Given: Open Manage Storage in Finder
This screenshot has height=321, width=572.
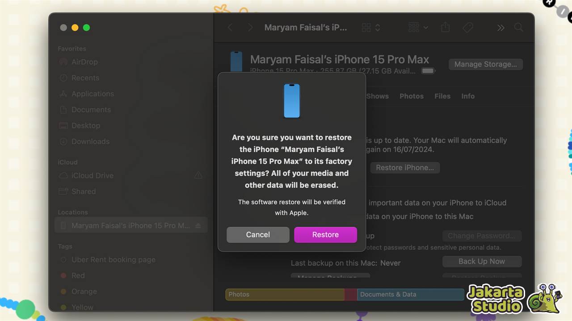Looking at the screenshot, I should (x=485, y=64).
